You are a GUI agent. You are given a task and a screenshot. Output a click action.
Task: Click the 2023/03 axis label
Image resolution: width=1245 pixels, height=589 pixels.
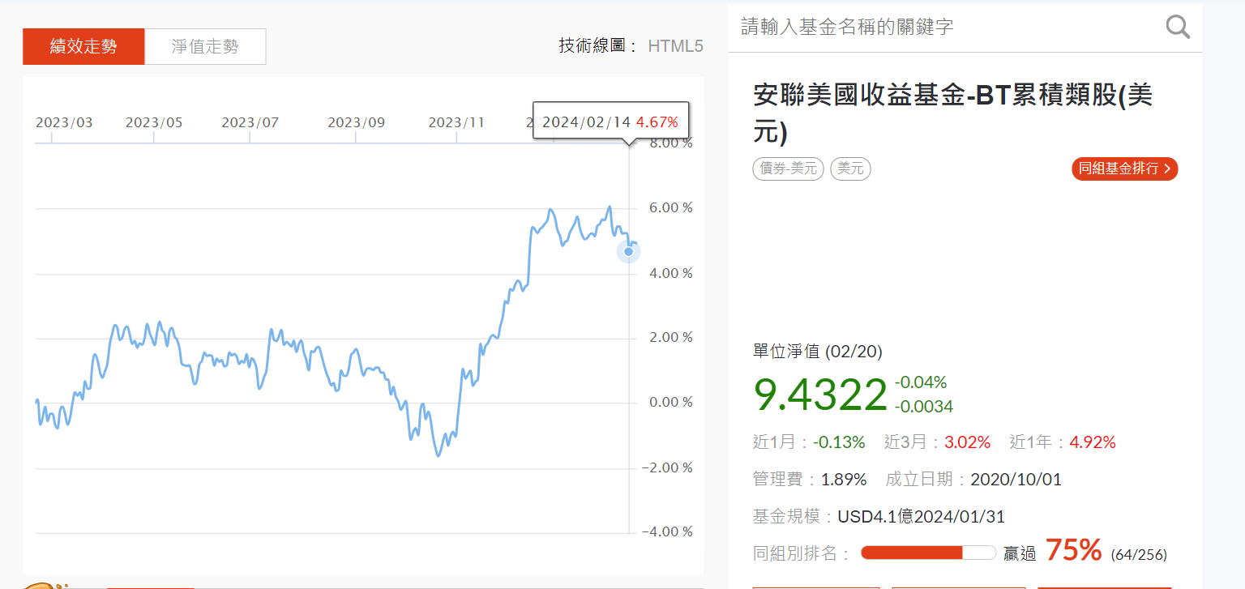(x=65, y=122)
